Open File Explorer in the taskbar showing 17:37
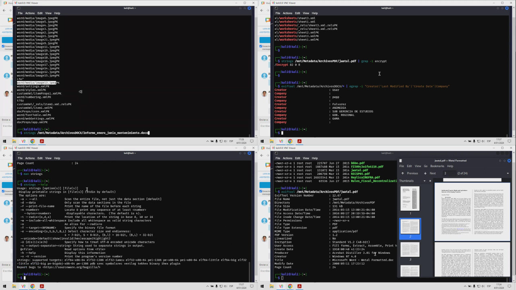516x290 pixels. coord(272,141)
